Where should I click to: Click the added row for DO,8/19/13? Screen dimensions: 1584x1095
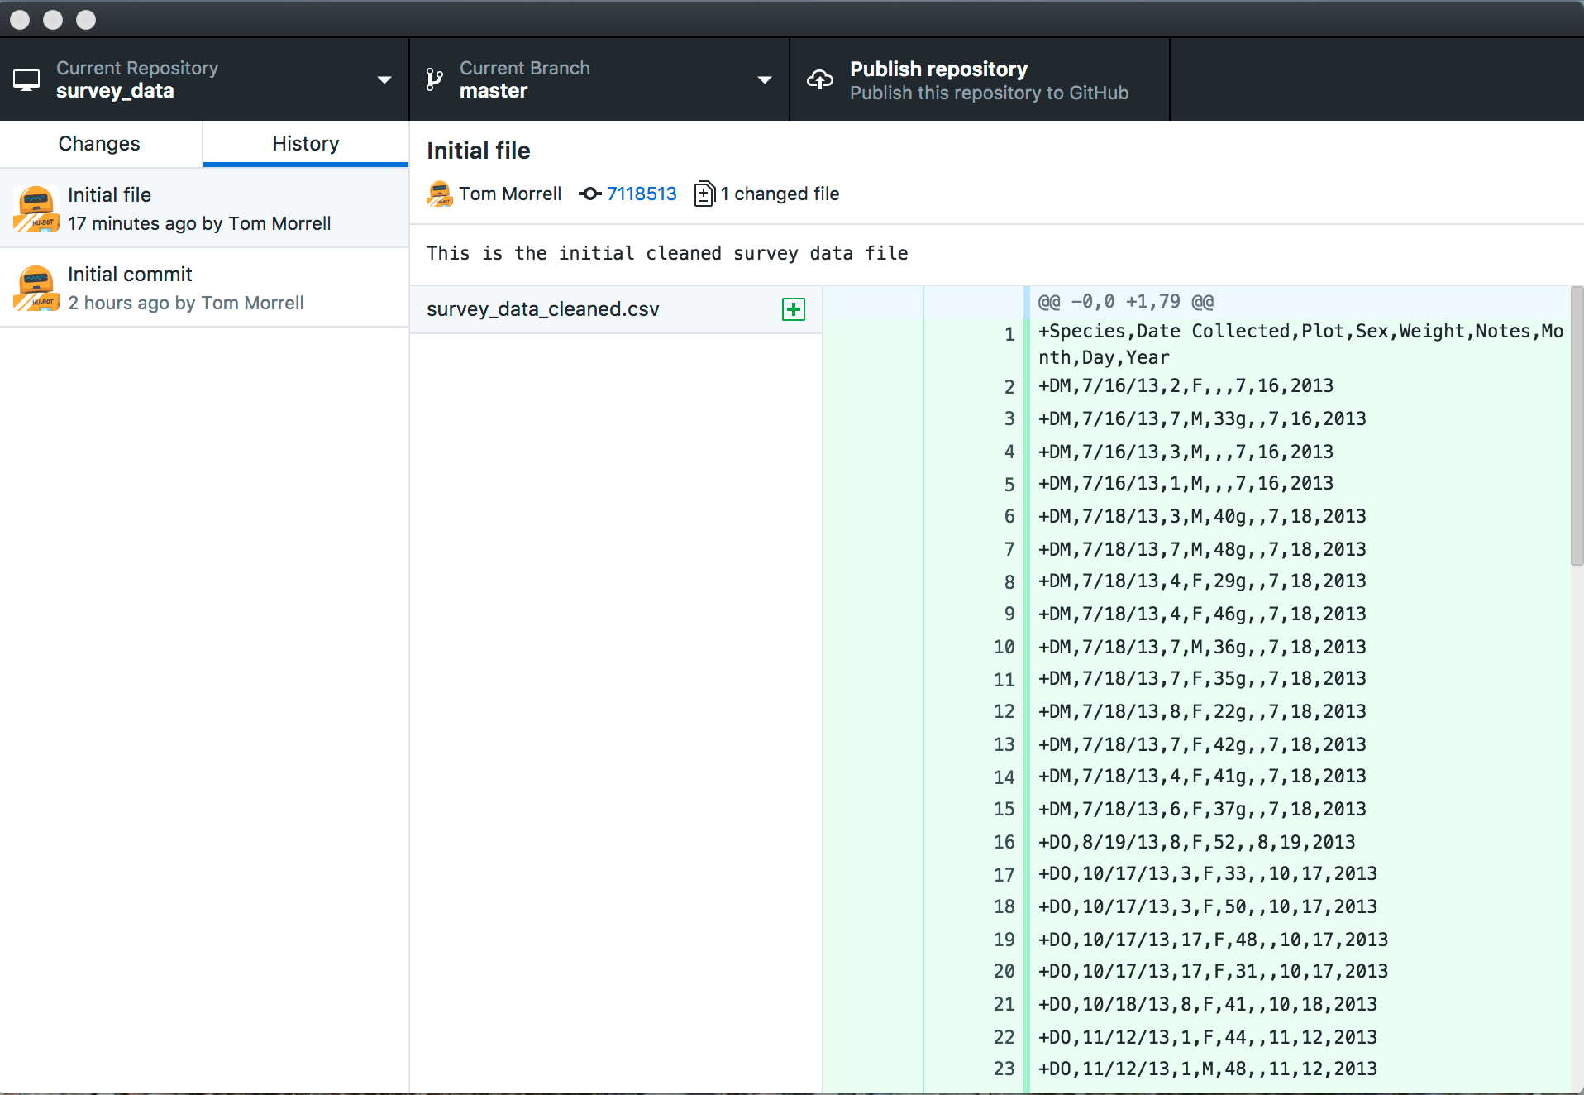(x=1196, y=842)
